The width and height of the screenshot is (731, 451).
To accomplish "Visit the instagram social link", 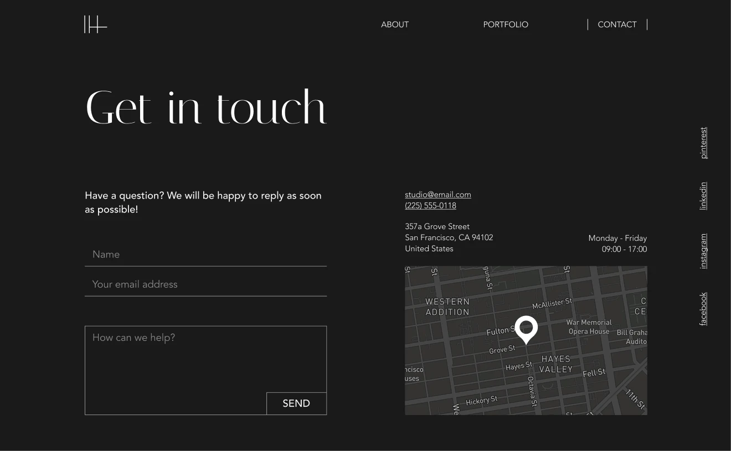I will pos(703,251).
